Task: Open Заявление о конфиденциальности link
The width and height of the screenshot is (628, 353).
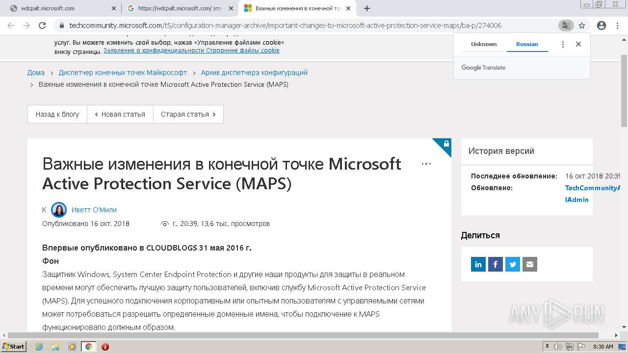Action: [x=154, y=50]
